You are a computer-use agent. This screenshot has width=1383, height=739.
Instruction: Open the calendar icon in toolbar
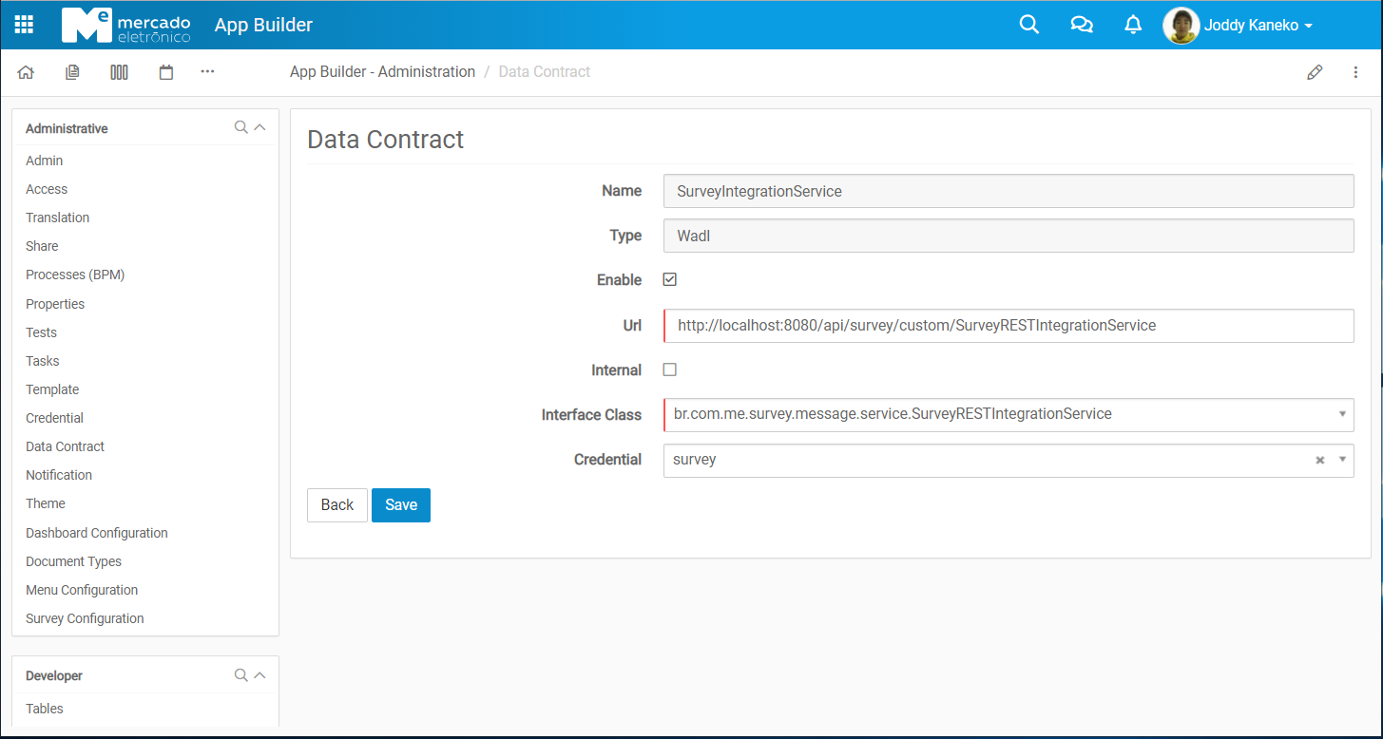click(x=166, y=72)
